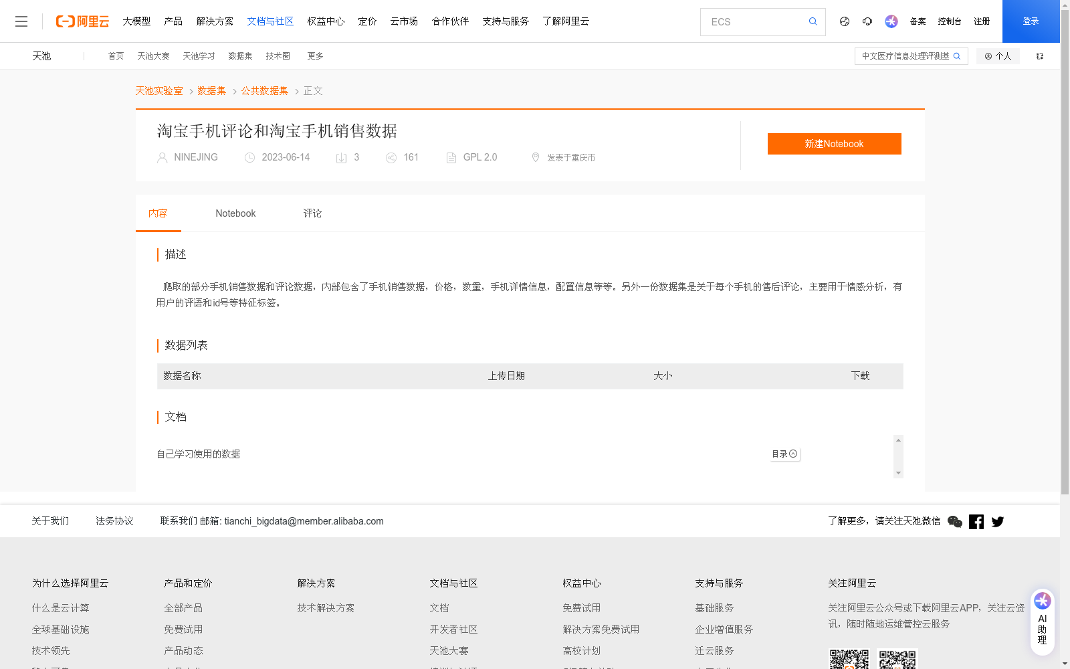This screenshot has width=1070, height=669.
Task: Click the author avatar icon beside NINEJING
Action: [163, 158]
